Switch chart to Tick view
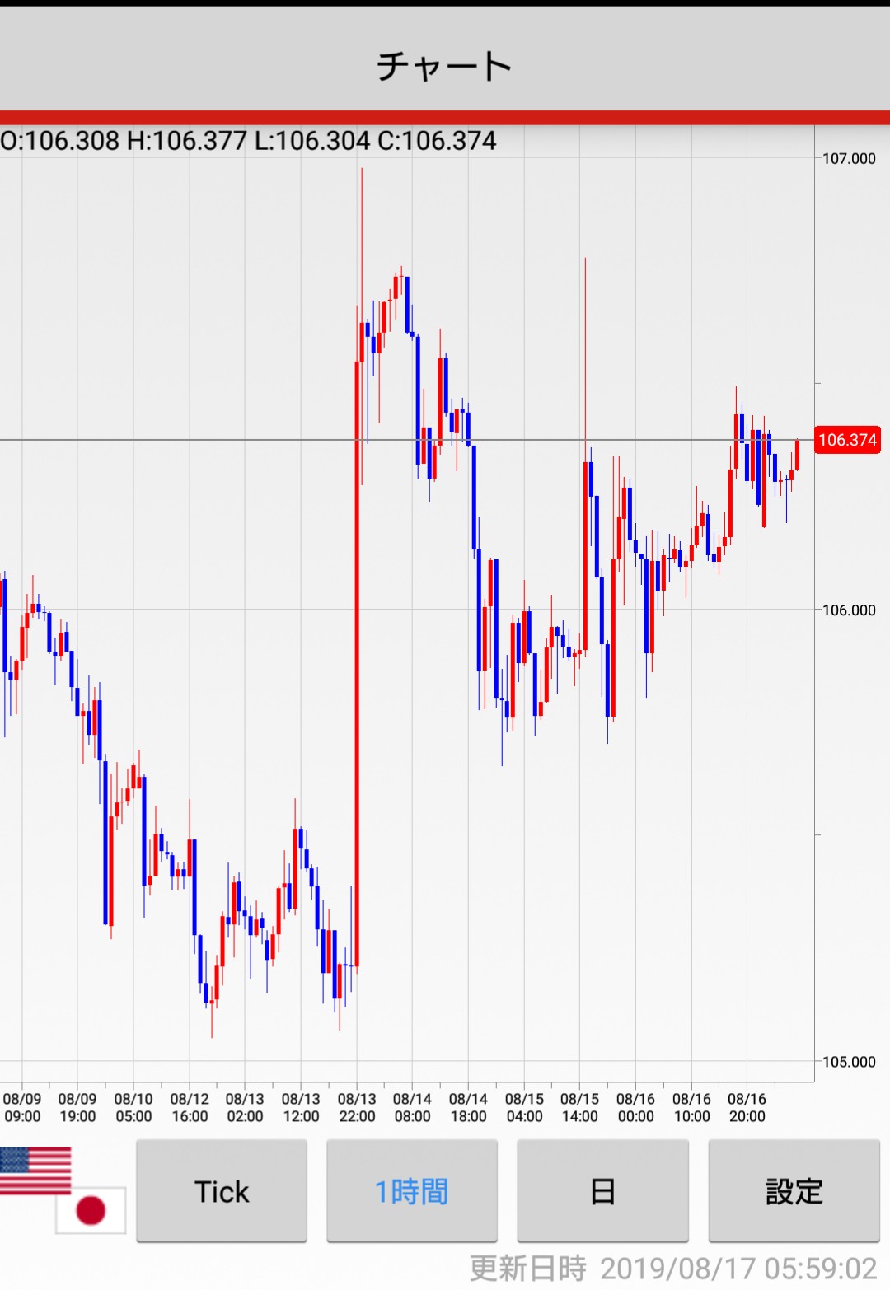 (222, 1191)
